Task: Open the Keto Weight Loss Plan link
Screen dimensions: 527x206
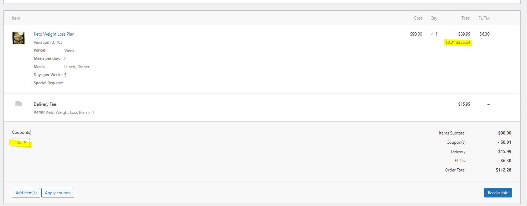Action: pos(54,34)
